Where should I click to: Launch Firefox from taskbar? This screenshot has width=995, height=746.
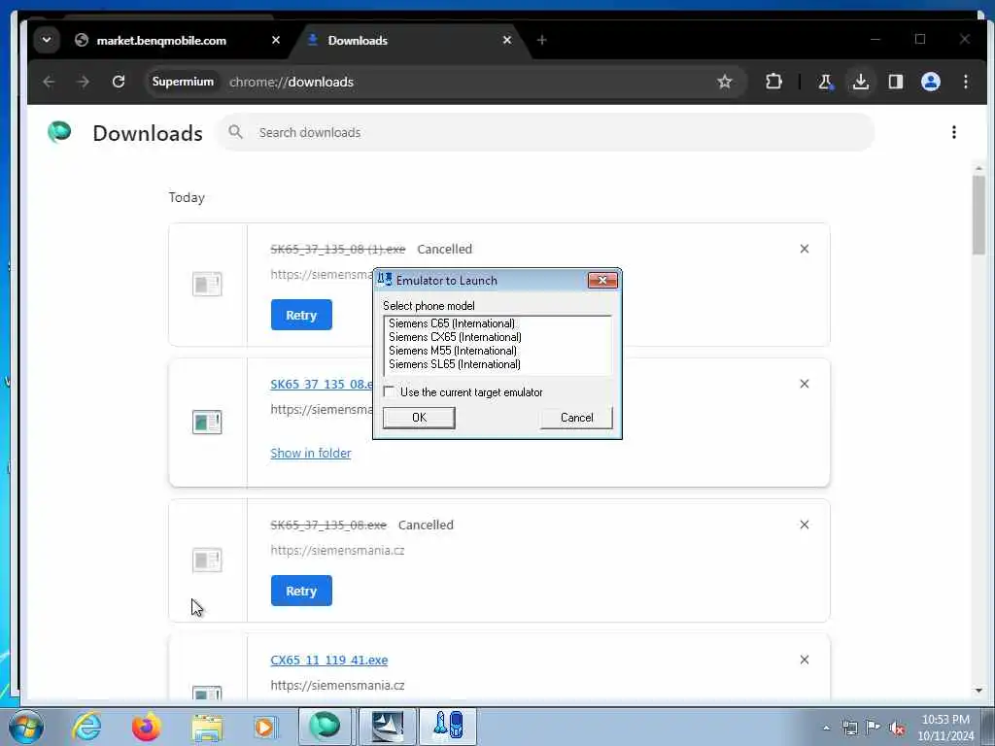(146, 727)
